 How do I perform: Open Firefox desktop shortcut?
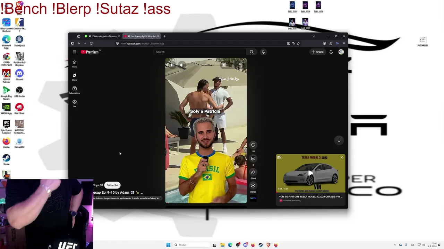[x=6, y=143]
